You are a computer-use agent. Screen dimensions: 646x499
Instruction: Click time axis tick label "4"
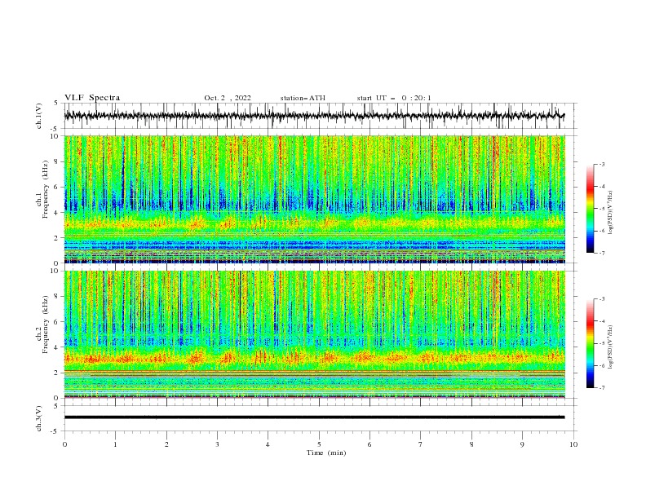pyautogui.click(x=268, y=444)
